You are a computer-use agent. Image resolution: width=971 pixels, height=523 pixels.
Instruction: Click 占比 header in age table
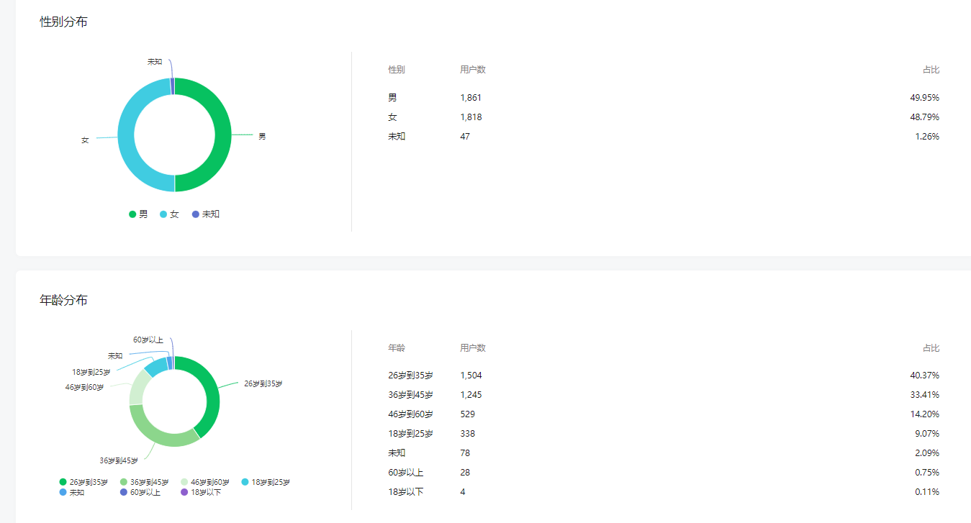(931, 348)
